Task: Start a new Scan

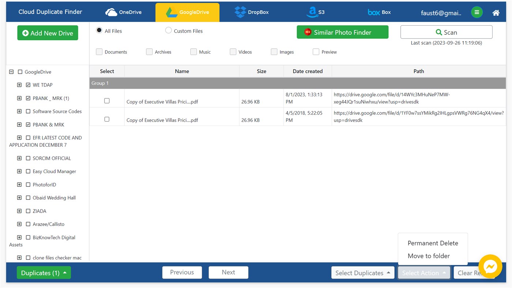Action: coord(446,32)
